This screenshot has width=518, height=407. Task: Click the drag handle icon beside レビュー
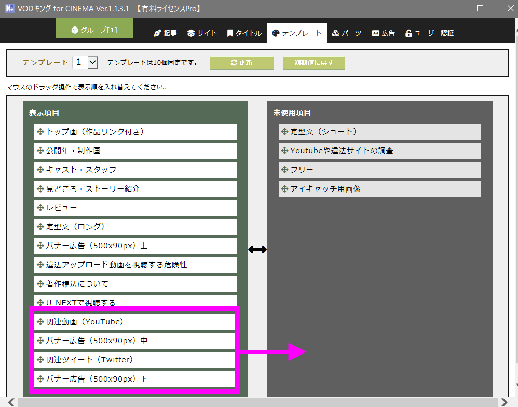[x=41, y=208]
